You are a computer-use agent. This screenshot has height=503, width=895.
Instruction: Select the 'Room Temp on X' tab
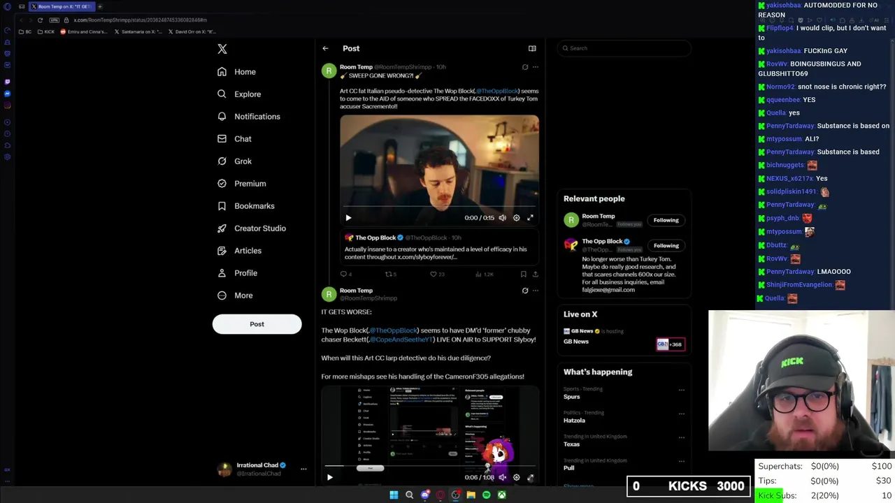point(61,6)
